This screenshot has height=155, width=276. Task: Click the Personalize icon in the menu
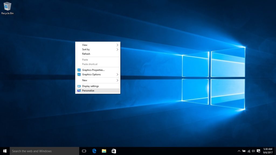79,90
